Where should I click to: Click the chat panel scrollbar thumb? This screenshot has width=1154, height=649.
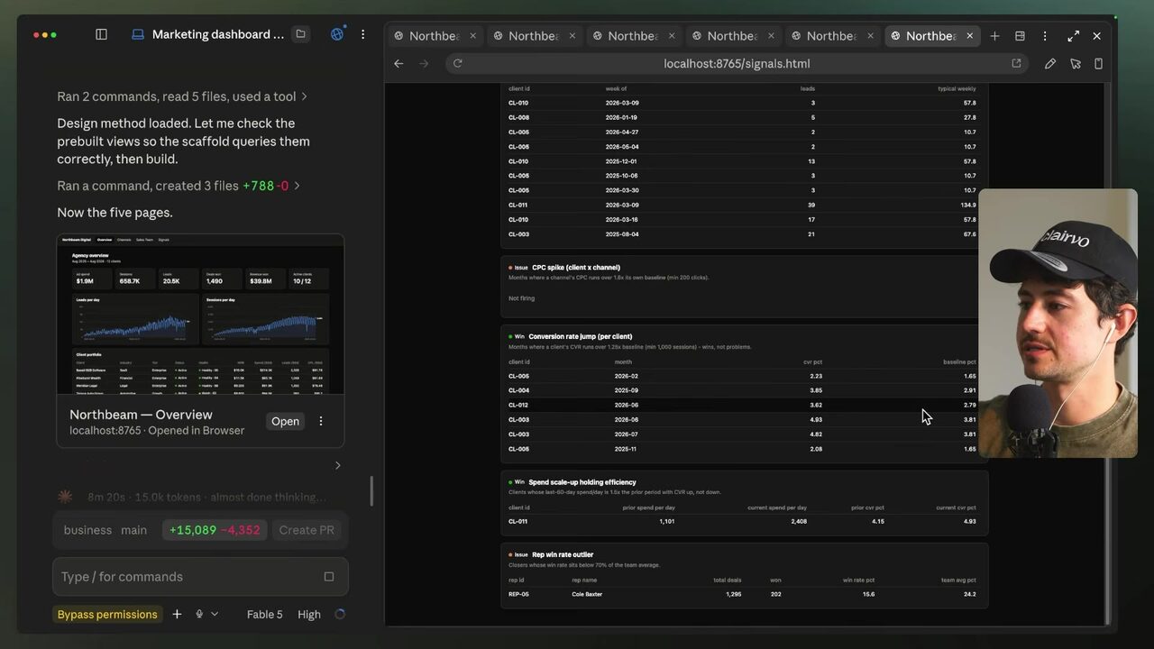[371, 491]
